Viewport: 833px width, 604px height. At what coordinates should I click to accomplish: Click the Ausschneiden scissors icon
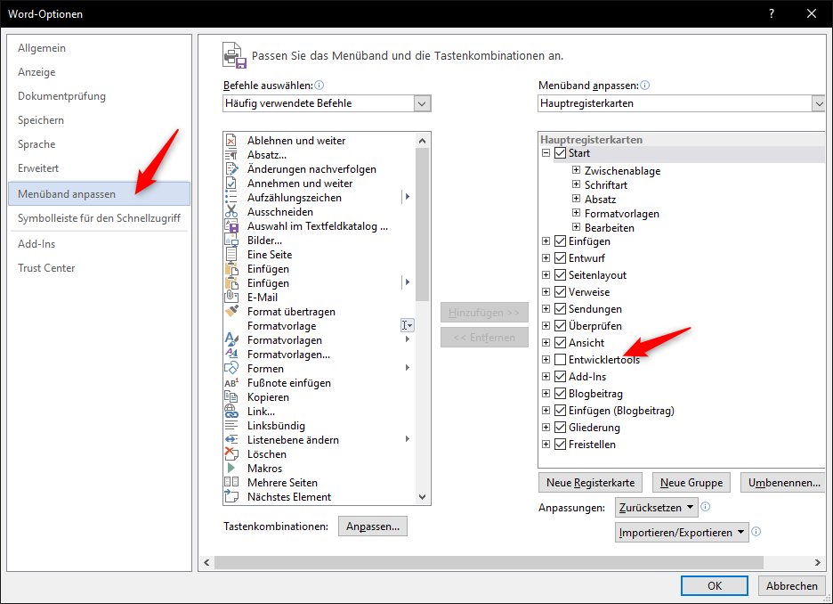231,212
